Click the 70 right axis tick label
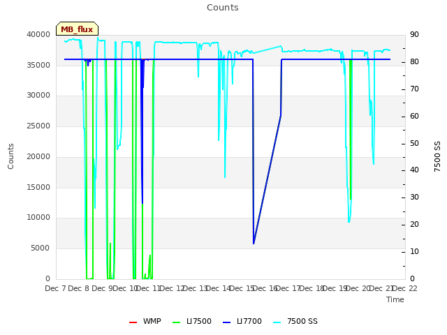Image resolution: width=447 pixels, height=335 pixels. point(414,89)
